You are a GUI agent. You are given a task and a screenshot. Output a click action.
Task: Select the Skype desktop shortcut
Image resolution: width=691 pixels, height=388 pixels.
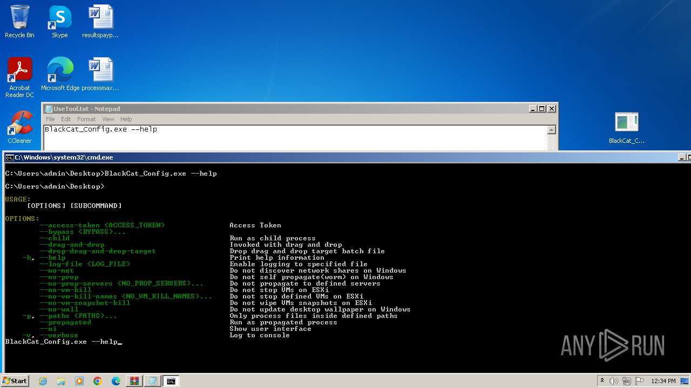click(x=59, y=22)
